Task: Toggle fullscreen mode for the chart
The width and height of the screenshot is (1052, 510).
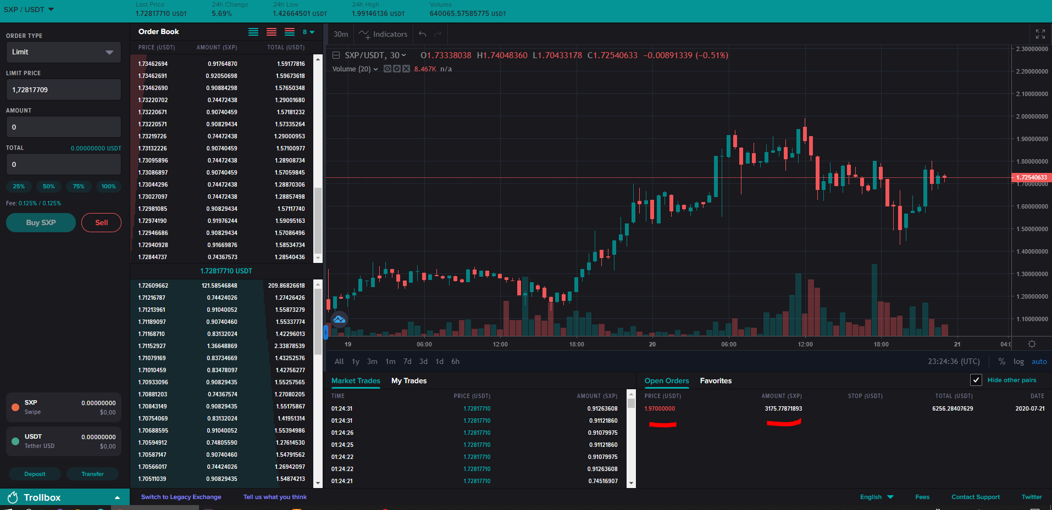Action: (1040, 34)
